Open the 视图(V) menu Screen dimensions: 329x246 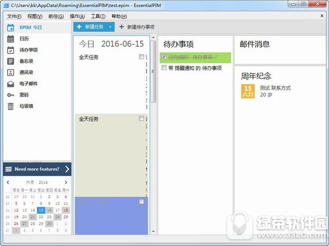(35, 16)
